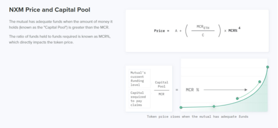Click the NXM Price and Capital Pool heading

click(x=50, y=10)
